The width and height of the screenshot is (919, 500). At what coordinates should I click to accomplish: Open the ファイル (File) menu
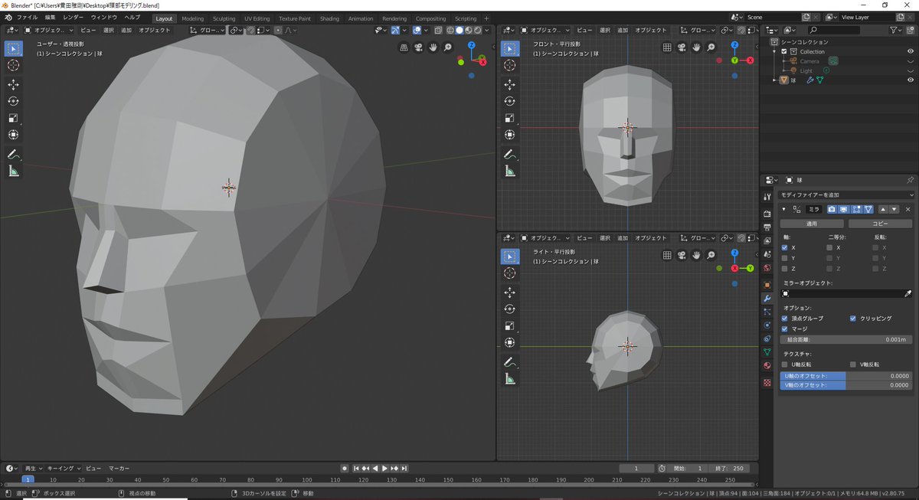pyautogui.click(x=26, y=17)
